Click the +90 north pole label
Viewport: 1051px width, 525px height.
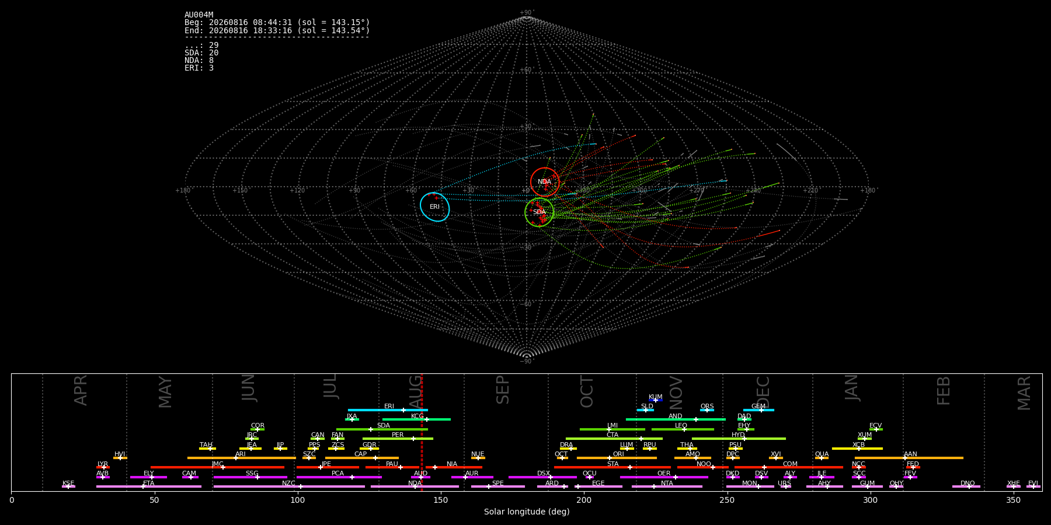(527, 13)
